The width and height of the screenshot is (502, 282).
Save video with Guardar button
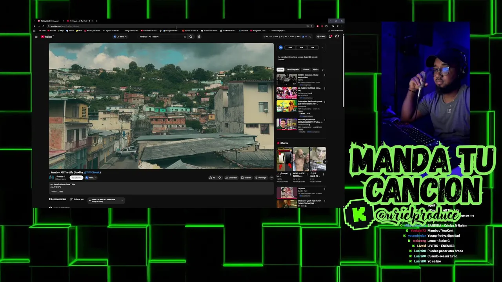click(x=246, y=177)
